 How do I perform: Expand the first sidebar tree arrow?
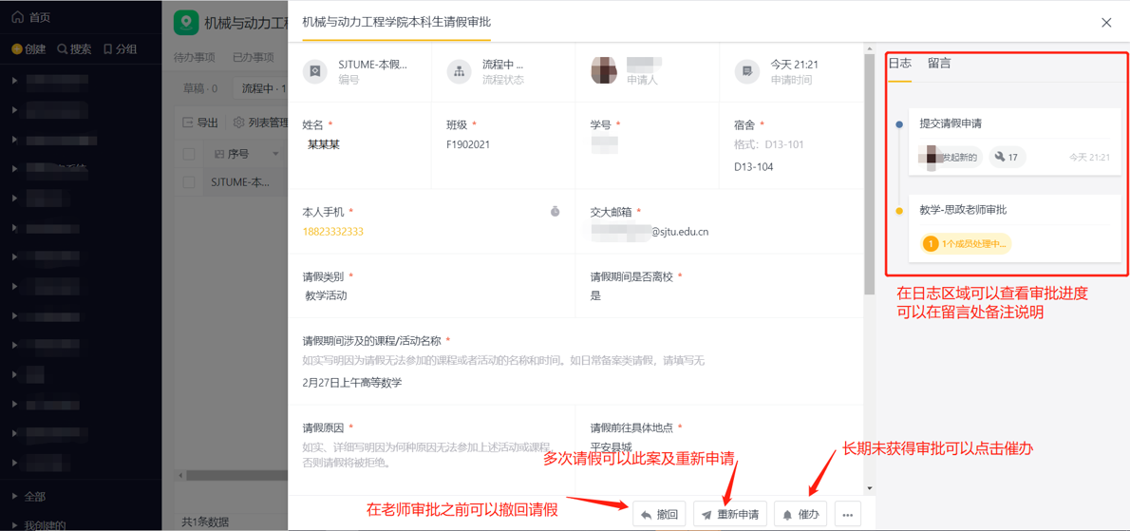click(15, 81)
